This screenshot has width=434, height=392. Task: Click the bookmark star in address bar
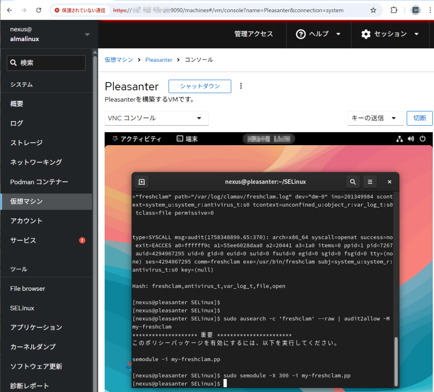[373, 10]
